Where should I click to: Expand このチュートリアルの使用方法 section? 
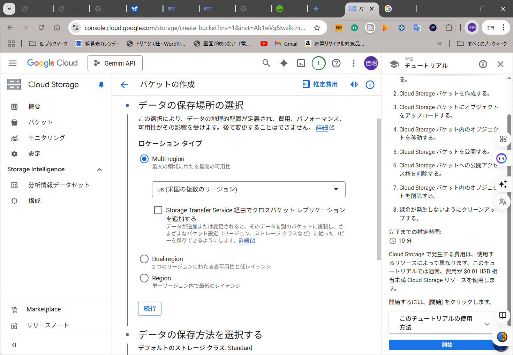coord(487,324)
